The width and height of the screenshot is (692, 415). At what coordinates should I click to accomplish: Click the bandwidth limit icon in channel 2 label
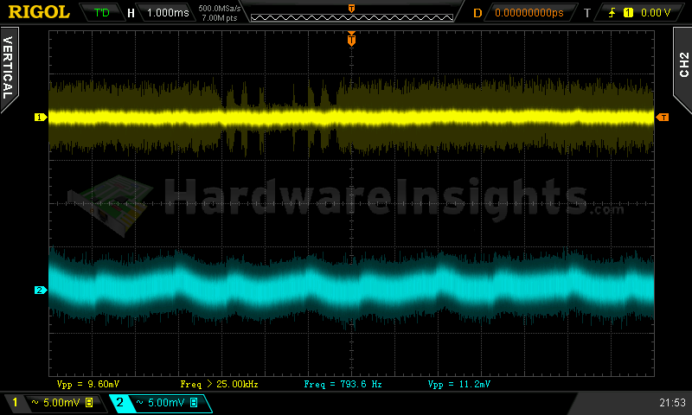[194, 403]
